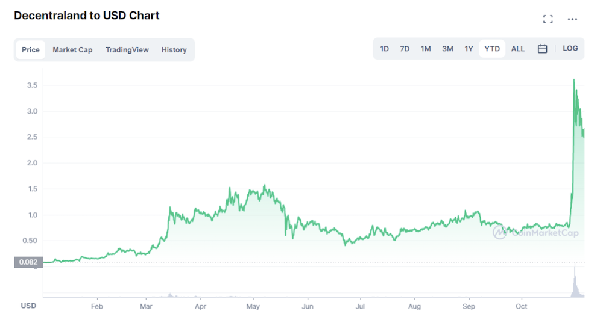The width and height of the screenshot is (603, 320).
Task: Select the ALL time range
Action: [x=517, y=49]
